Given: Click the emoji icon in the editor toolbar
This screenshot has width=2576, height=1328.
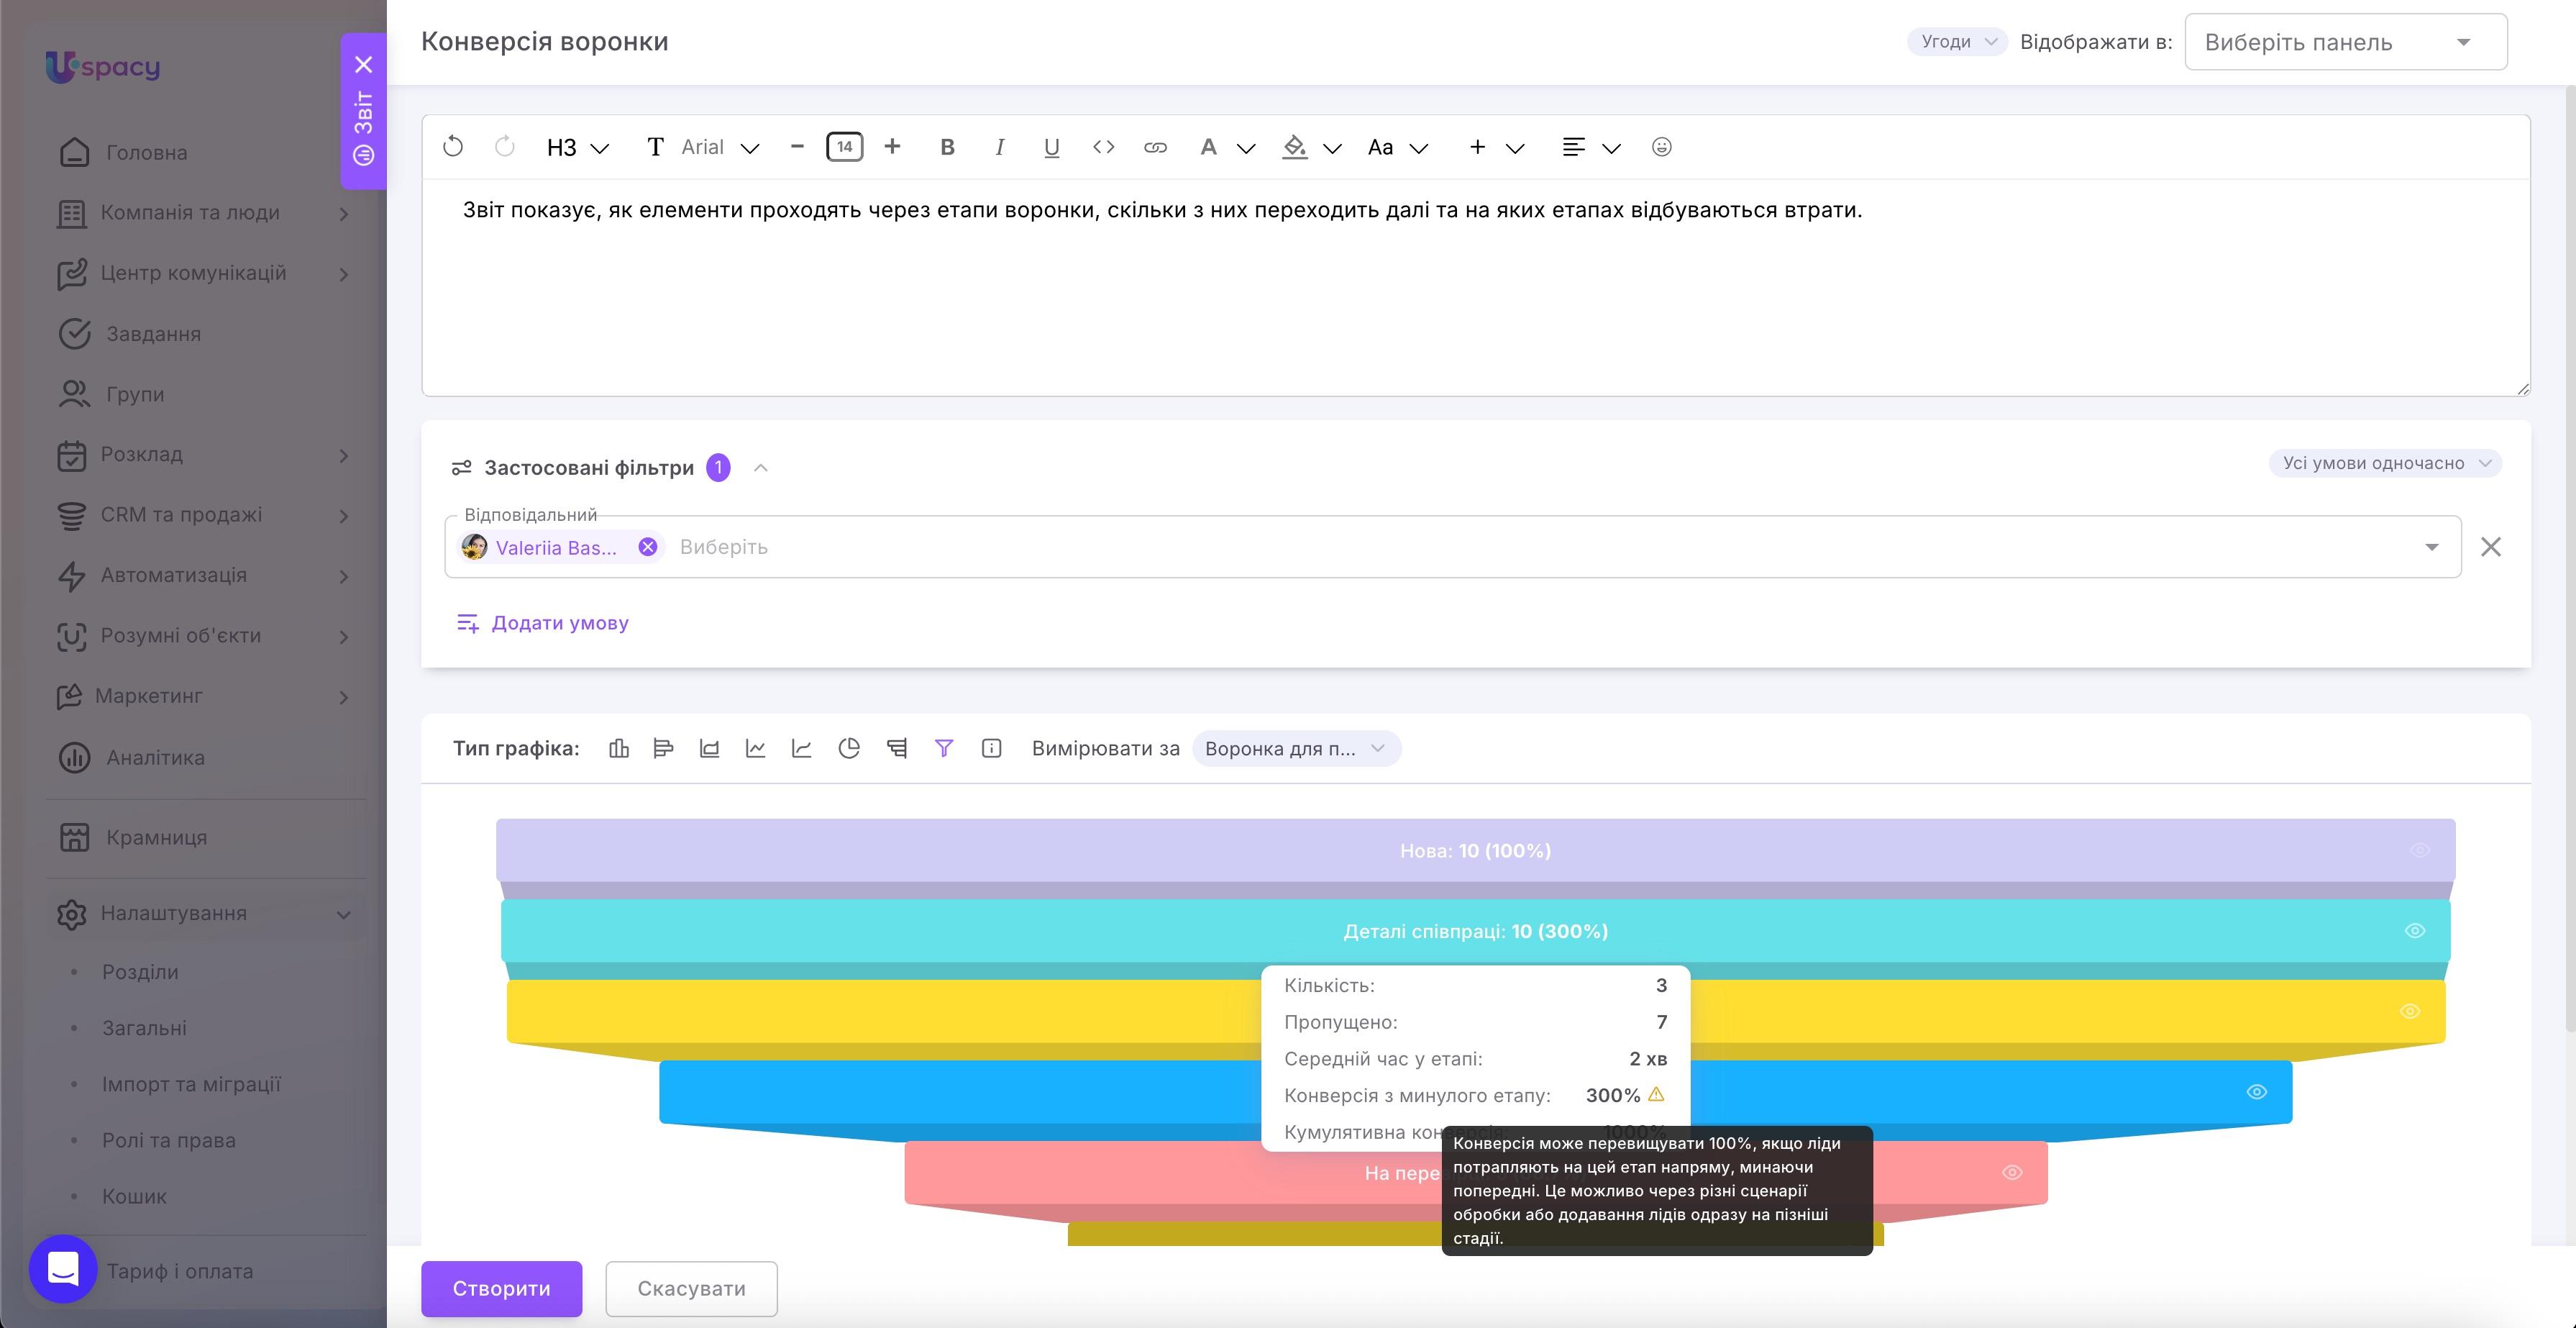Looking at the screenshot, I should click(x=1661, y=147).
